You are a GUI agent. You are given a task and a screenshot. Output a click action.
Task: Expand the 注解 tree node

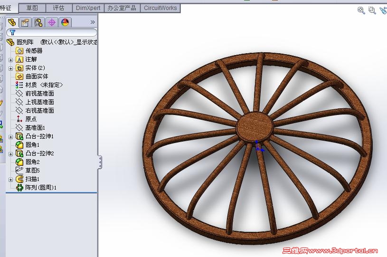tap(10, 60)
